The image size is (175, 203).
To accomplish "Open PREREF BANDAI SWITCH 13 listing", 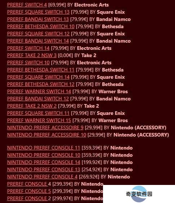I will pyautogui.click(x=38, y=20).
